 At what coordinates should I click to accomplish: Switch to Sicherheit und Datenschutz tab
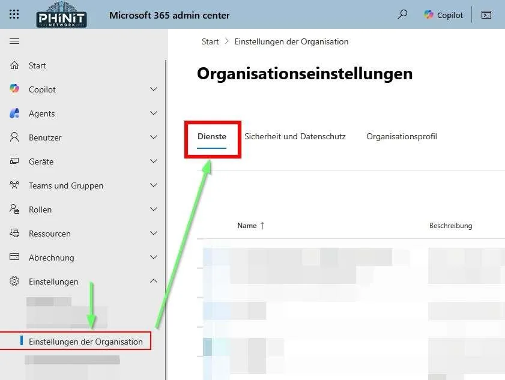(x=295, y=137)
